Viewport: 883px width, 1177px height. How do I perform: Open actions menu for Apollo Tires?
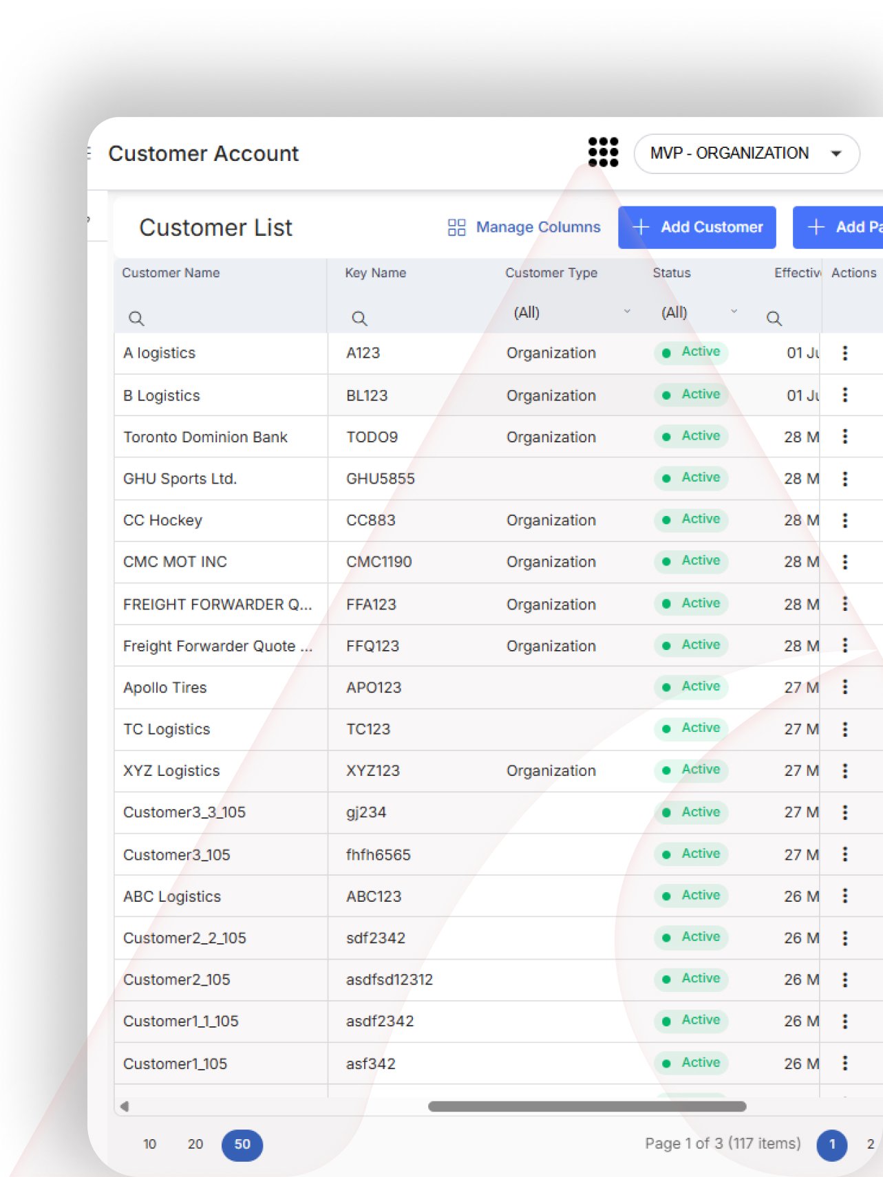pos(845,687)
